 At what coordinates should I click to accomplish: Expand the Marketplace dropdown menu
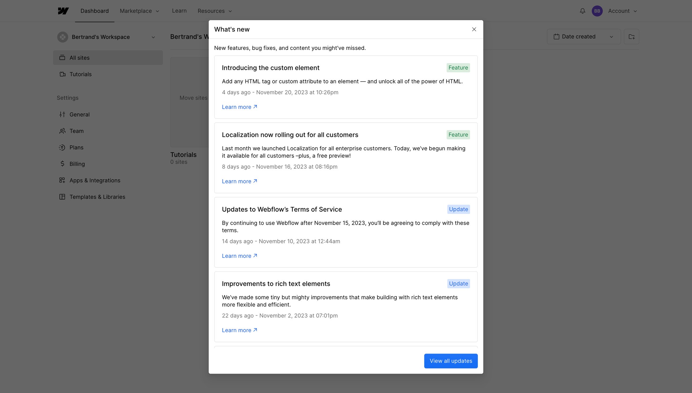[140, 11]
